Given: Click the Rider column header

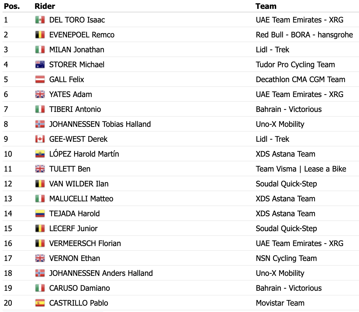Looking at the screenshot, I should (44, 6).
